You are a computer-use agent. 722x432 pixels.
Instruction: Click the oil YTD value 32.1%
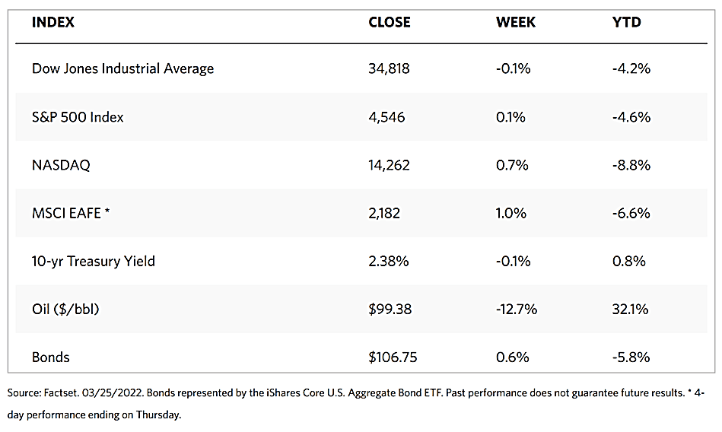(630, 309)
